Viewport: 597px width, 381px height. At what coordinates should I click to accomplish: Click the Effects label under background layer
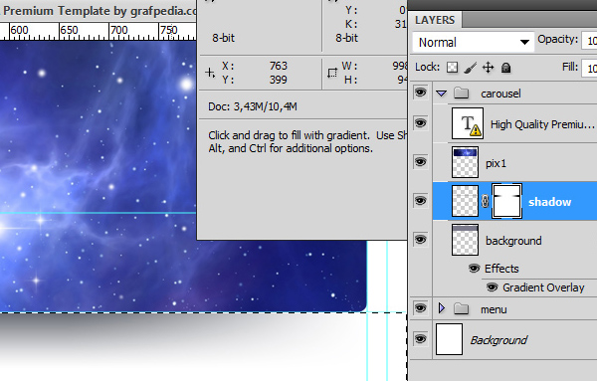501,269
